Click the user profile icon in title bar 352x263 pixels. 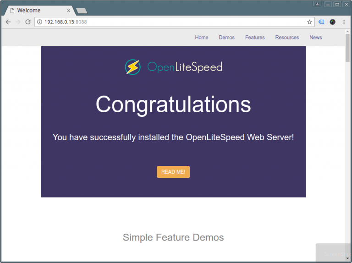coord(317,4)
